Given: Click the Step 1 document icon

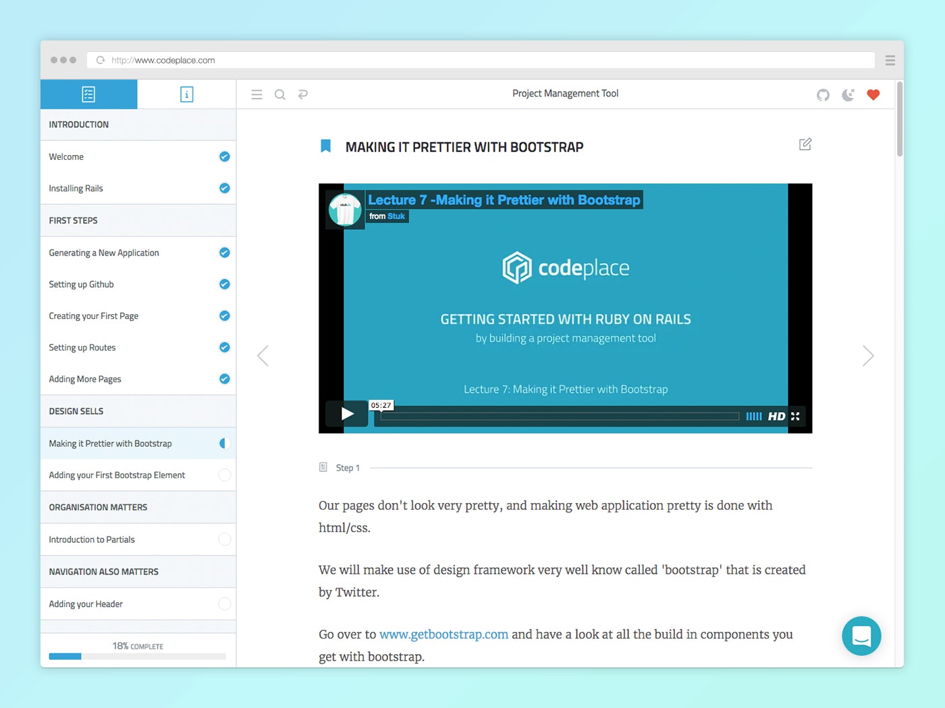Looking at the screenshot, I should [323, 467].
